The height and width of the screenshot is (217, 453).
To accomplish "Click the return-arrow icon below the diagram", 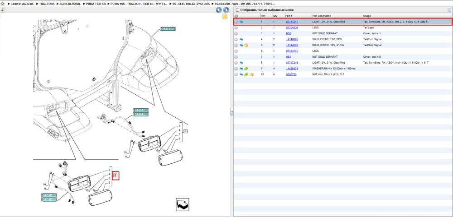I will [x=183, y=204].
